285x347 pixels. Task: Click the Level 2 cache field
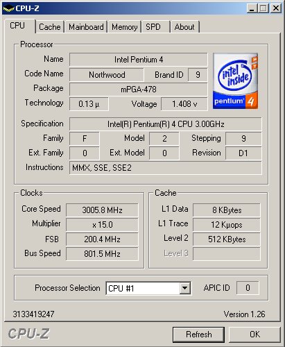227,239
